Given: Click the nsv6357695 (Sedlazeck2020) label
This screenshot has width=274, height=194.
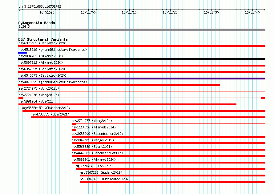Looking at the screenshot, I should coord(42,69).
